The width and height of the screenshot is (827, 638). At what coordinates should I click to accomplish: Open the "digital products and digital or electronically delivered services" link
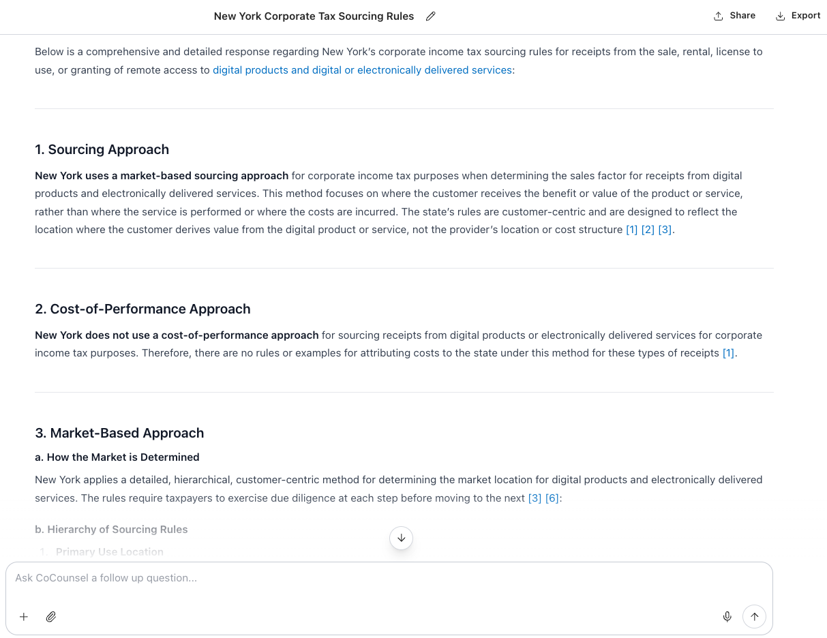[362, 70]
